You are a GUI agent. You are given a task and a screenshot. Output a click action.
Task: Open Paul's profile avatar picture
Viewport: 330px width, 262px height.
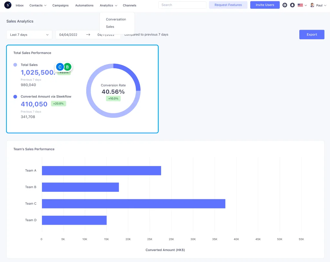312,5
